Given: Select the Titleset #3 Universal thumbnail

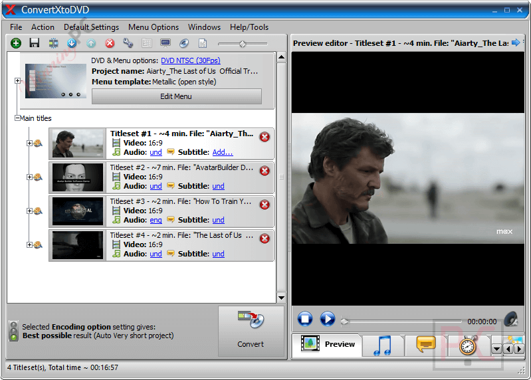Looking at the screenshot, I should click(x=78, y=211).
